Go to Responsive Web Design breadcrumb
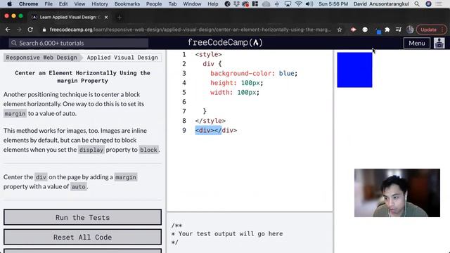 pyautogui.click(x=41, y=58)
